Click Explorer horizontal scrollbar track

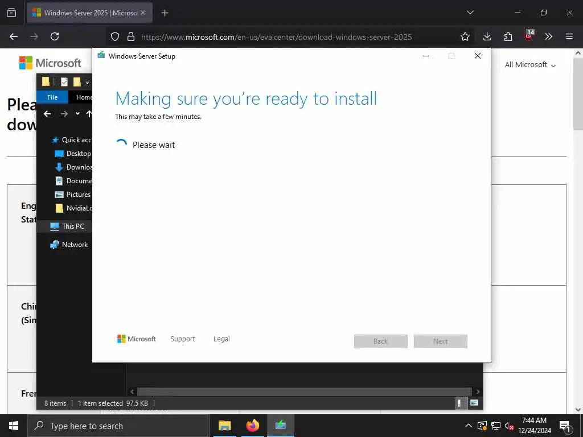[x=305, y=391]
